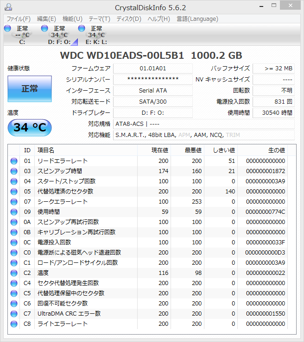Click the status orb for ライトエラーレート
Image resolution: width=304 pixels, height=342 pixels.
pyautogui.click(x=14, y=324)
